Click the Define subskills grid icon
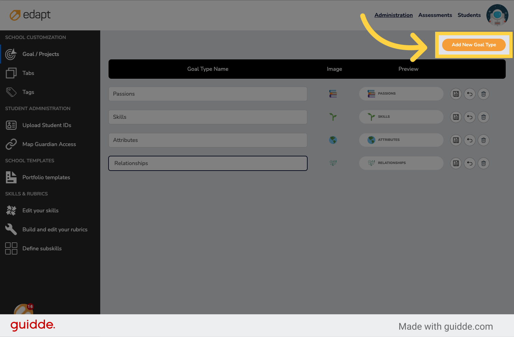514x337 pixels. pos(11,249)
